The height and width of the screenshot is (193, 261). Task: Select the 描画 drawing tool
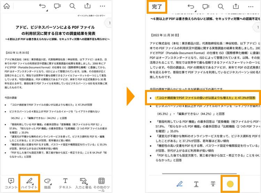pos(47,183)
